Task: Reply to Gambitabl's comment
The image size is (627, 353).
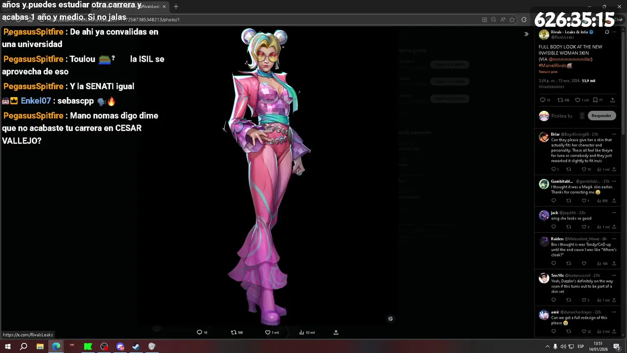Action: point(554,201)
